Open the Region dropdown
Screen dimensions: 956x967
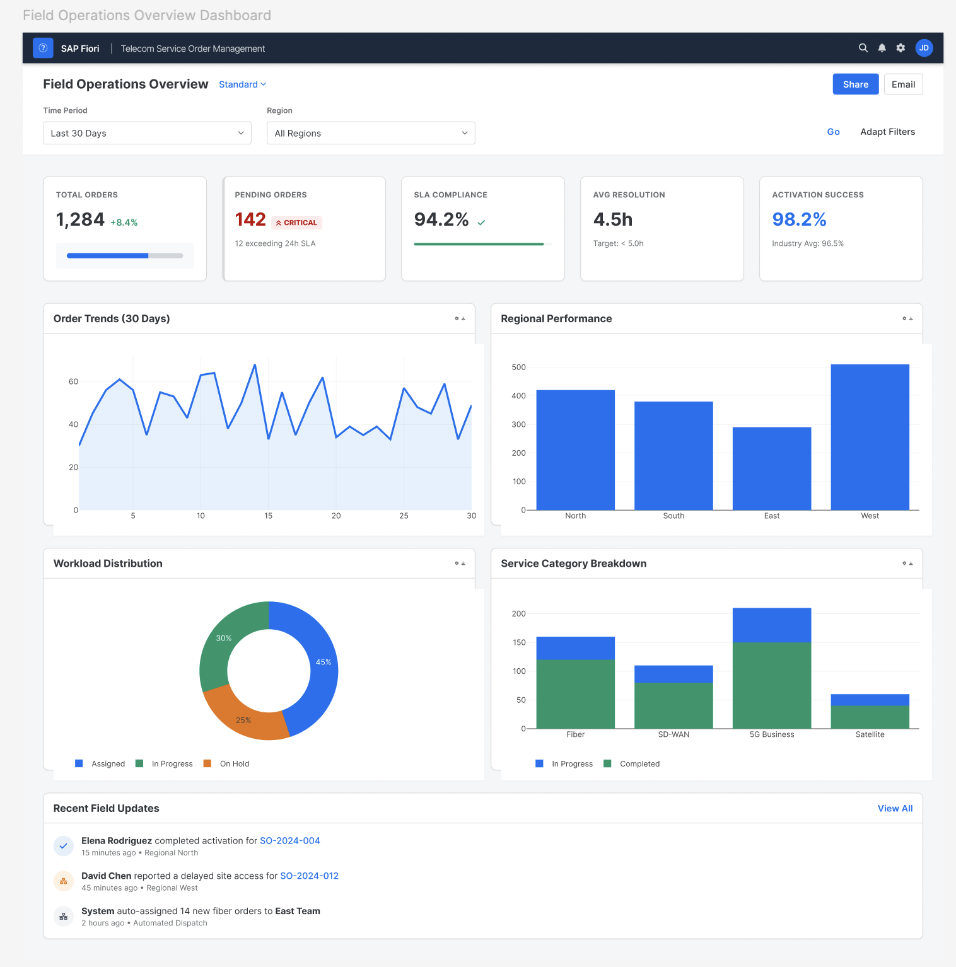click(371, 133)
